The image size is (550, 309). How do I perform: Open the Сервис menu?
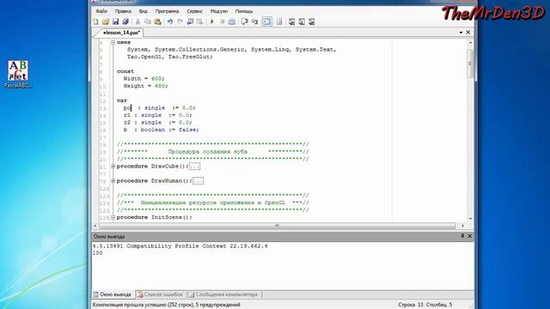[x=195, y=11]
